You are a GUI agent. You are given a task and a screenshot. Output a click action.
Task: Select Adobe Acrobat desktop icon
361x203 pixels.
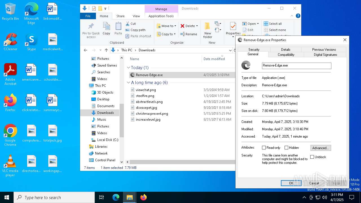10,74
